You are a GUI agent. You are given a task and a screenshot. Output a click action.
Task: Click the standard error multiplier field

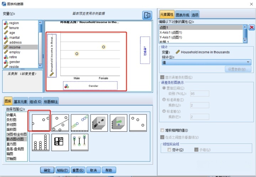click(x=200, y=105)
